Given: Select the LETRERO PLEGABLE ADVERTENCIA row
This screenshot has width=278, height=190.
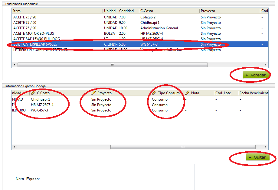Looking at the screenshot, I should (x=140, y=50).
